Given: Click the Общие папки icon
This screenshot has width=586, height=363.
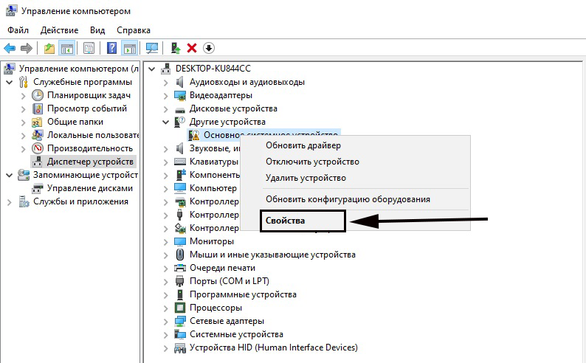Looking at the screenshot, I should [37, 122].
